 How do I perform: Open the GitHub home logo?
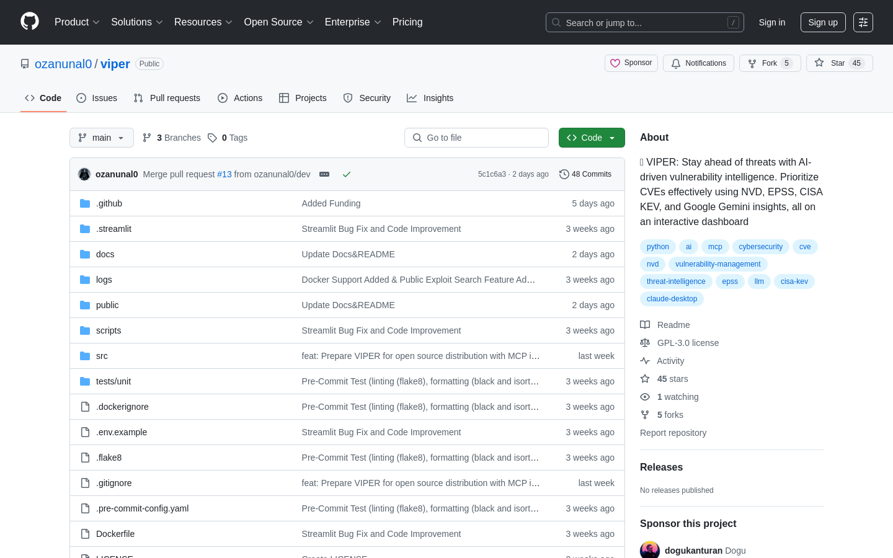click(x=30, y=22)
